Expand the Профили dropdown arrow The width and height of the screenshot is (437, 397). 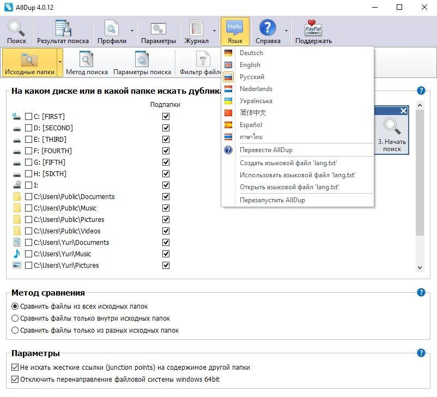pos(132,31)
